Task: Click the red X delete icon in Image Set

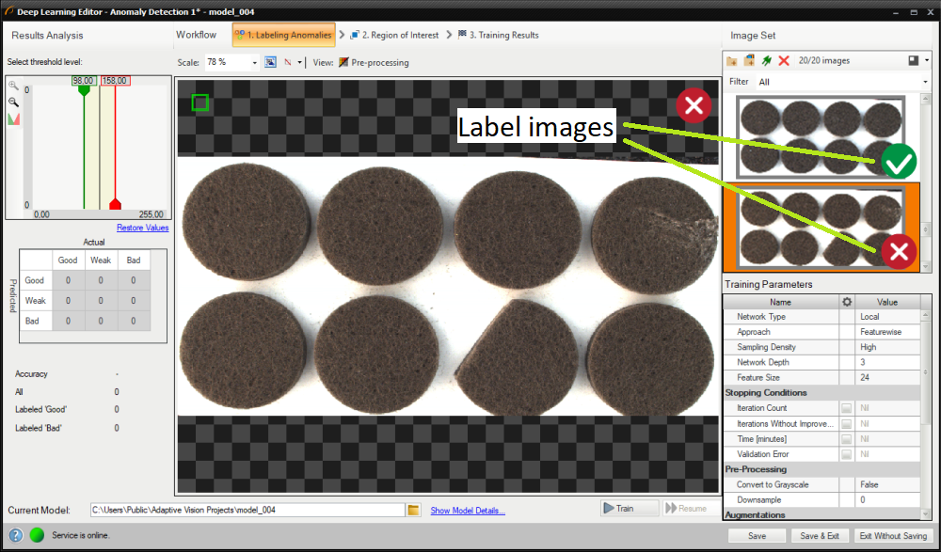Action: 783,61
